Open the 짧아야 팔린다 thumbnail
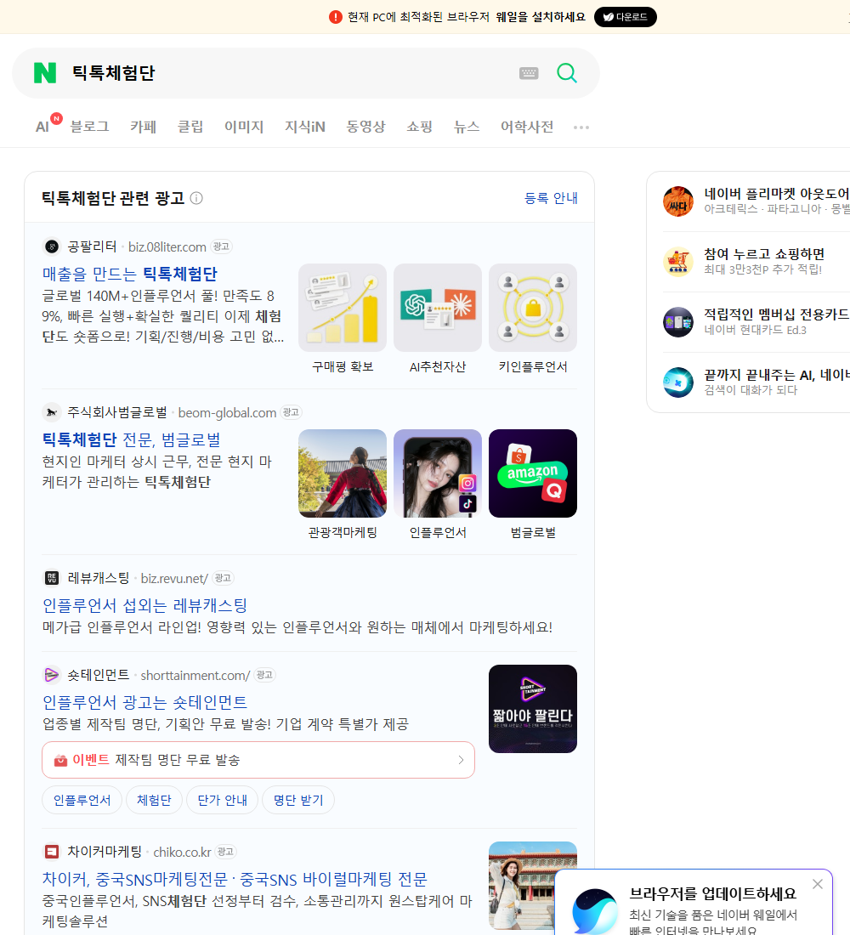The image size is (850, 935). (533, 709)
